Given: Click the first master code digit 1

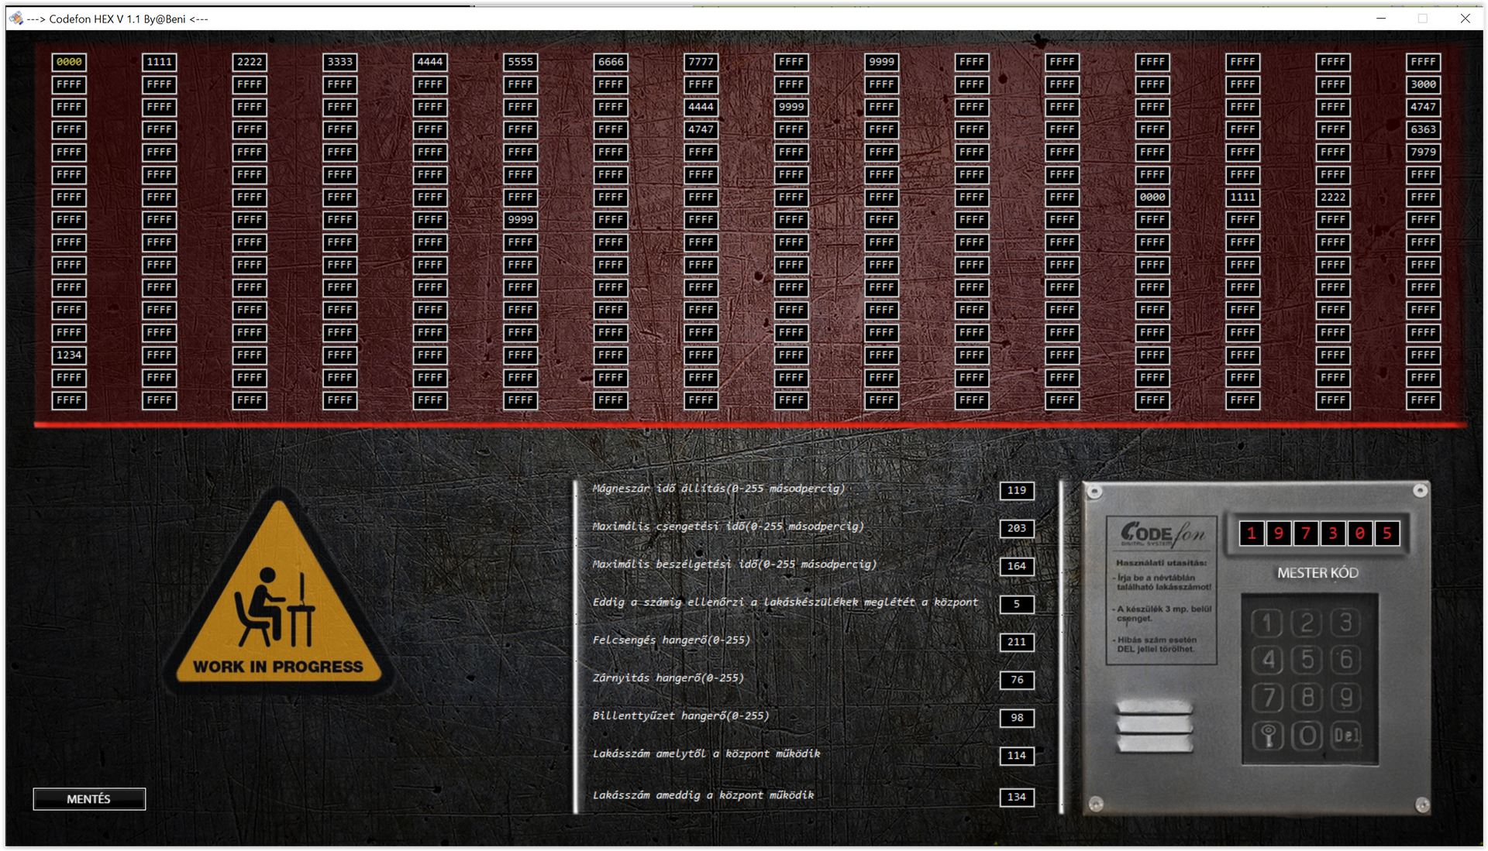Looking at the screenshot, I should pos(1251,533).
